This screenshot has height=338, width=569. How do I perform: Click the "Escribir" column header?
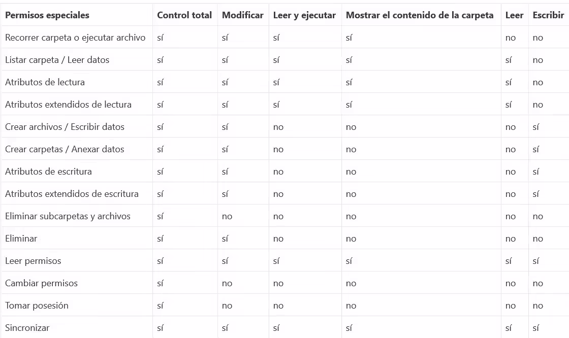(x=548, y=15)
